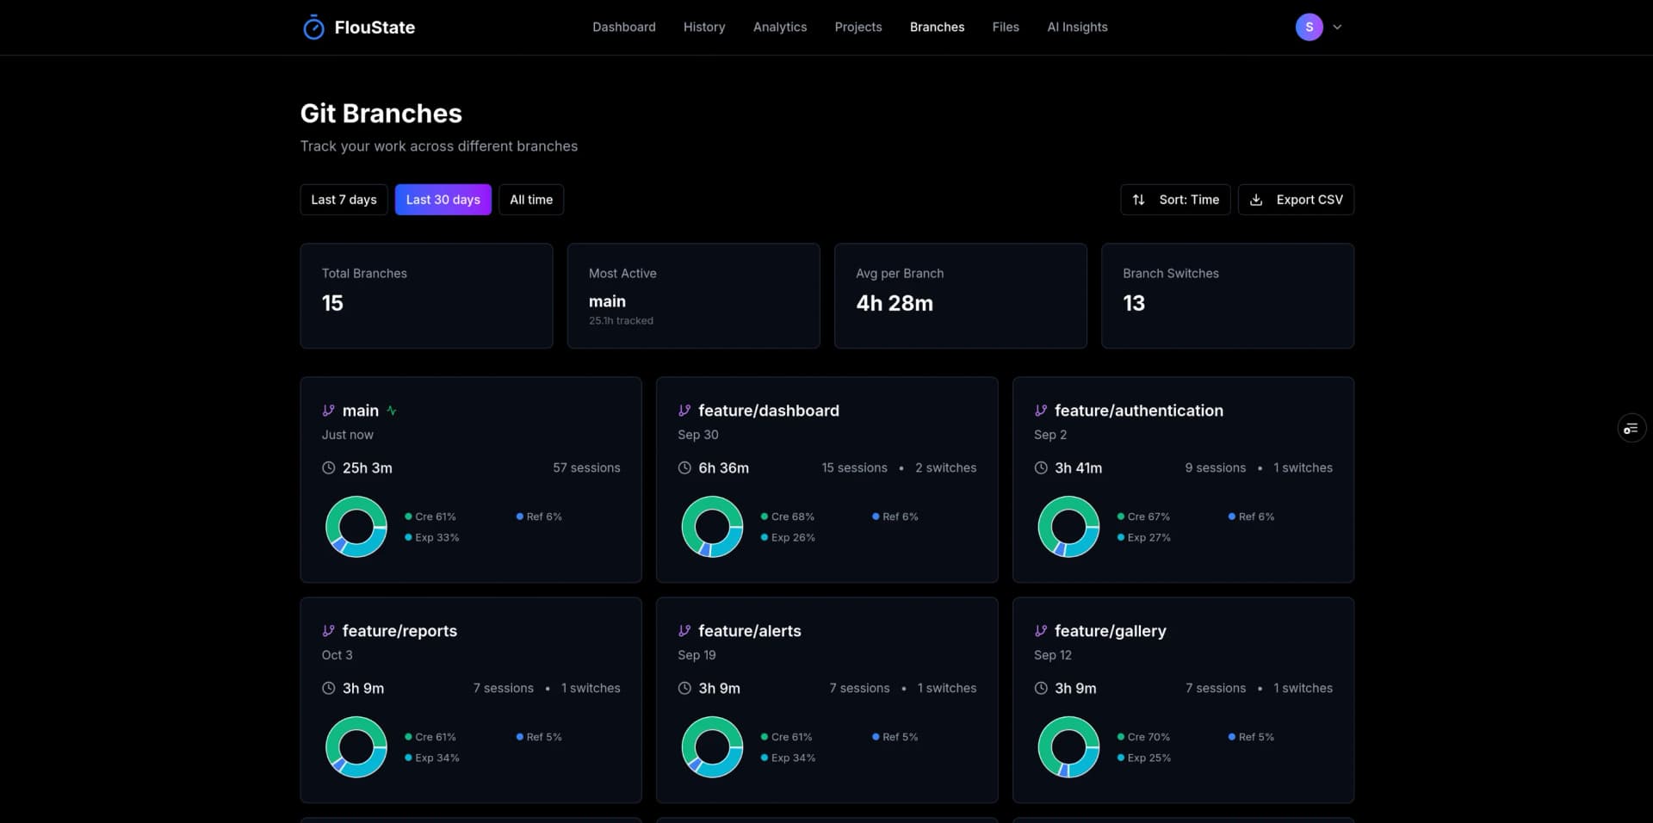
Task: Click the activity pulse icon next to main
Action: pos(392,411)
